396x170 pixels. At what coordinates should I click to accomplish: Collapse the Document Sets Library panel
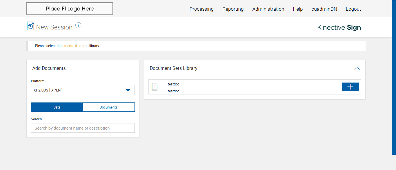coord(357,68)
